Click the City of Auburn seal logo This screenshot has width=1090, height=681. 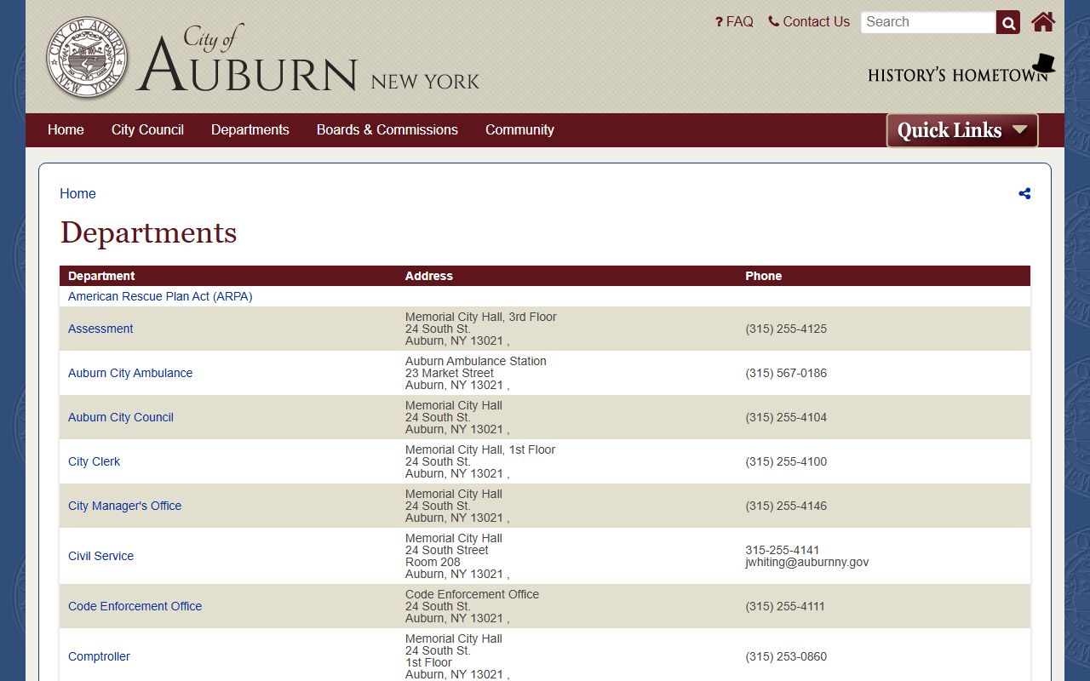pos(88,57)
